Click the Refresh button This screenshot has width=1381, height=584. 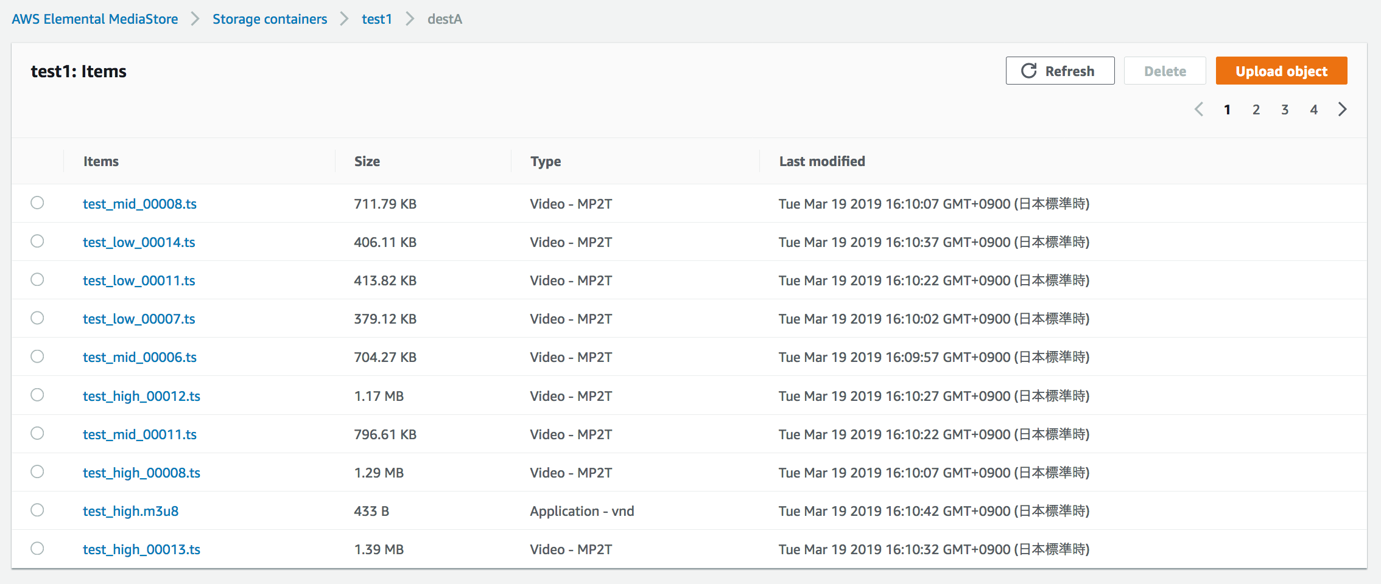point(1059,71)
